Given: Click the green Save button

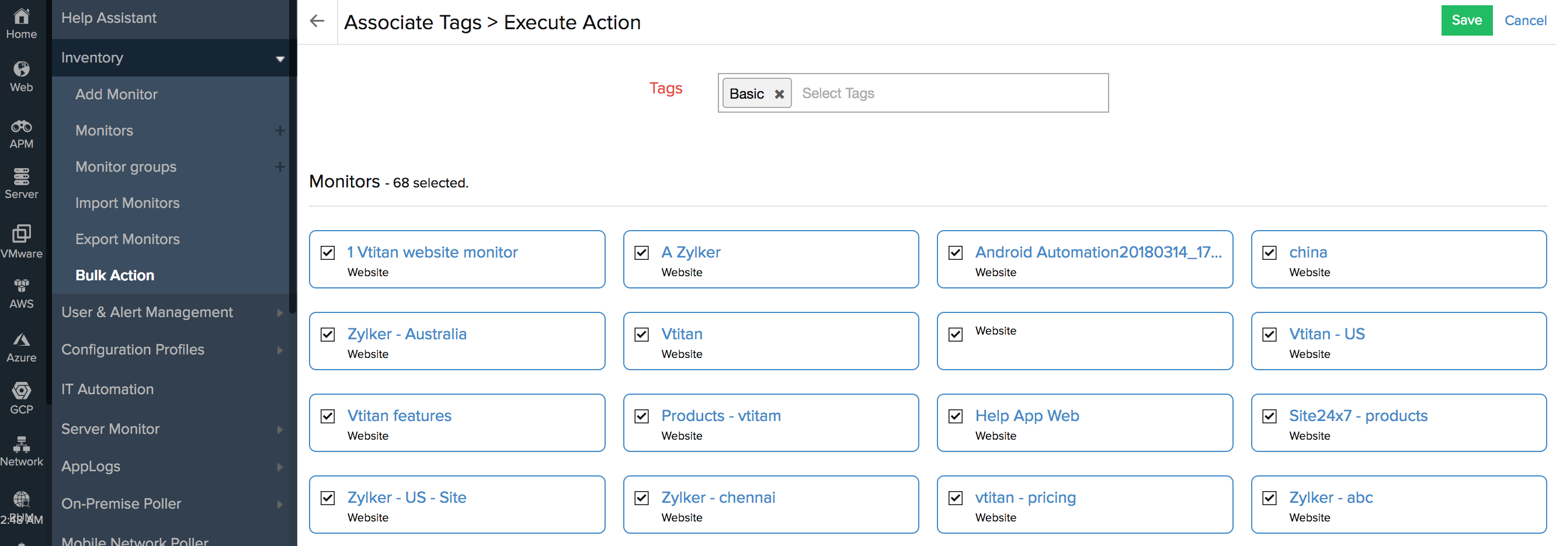Looking at the screenshot, I should pos(1466,20).
